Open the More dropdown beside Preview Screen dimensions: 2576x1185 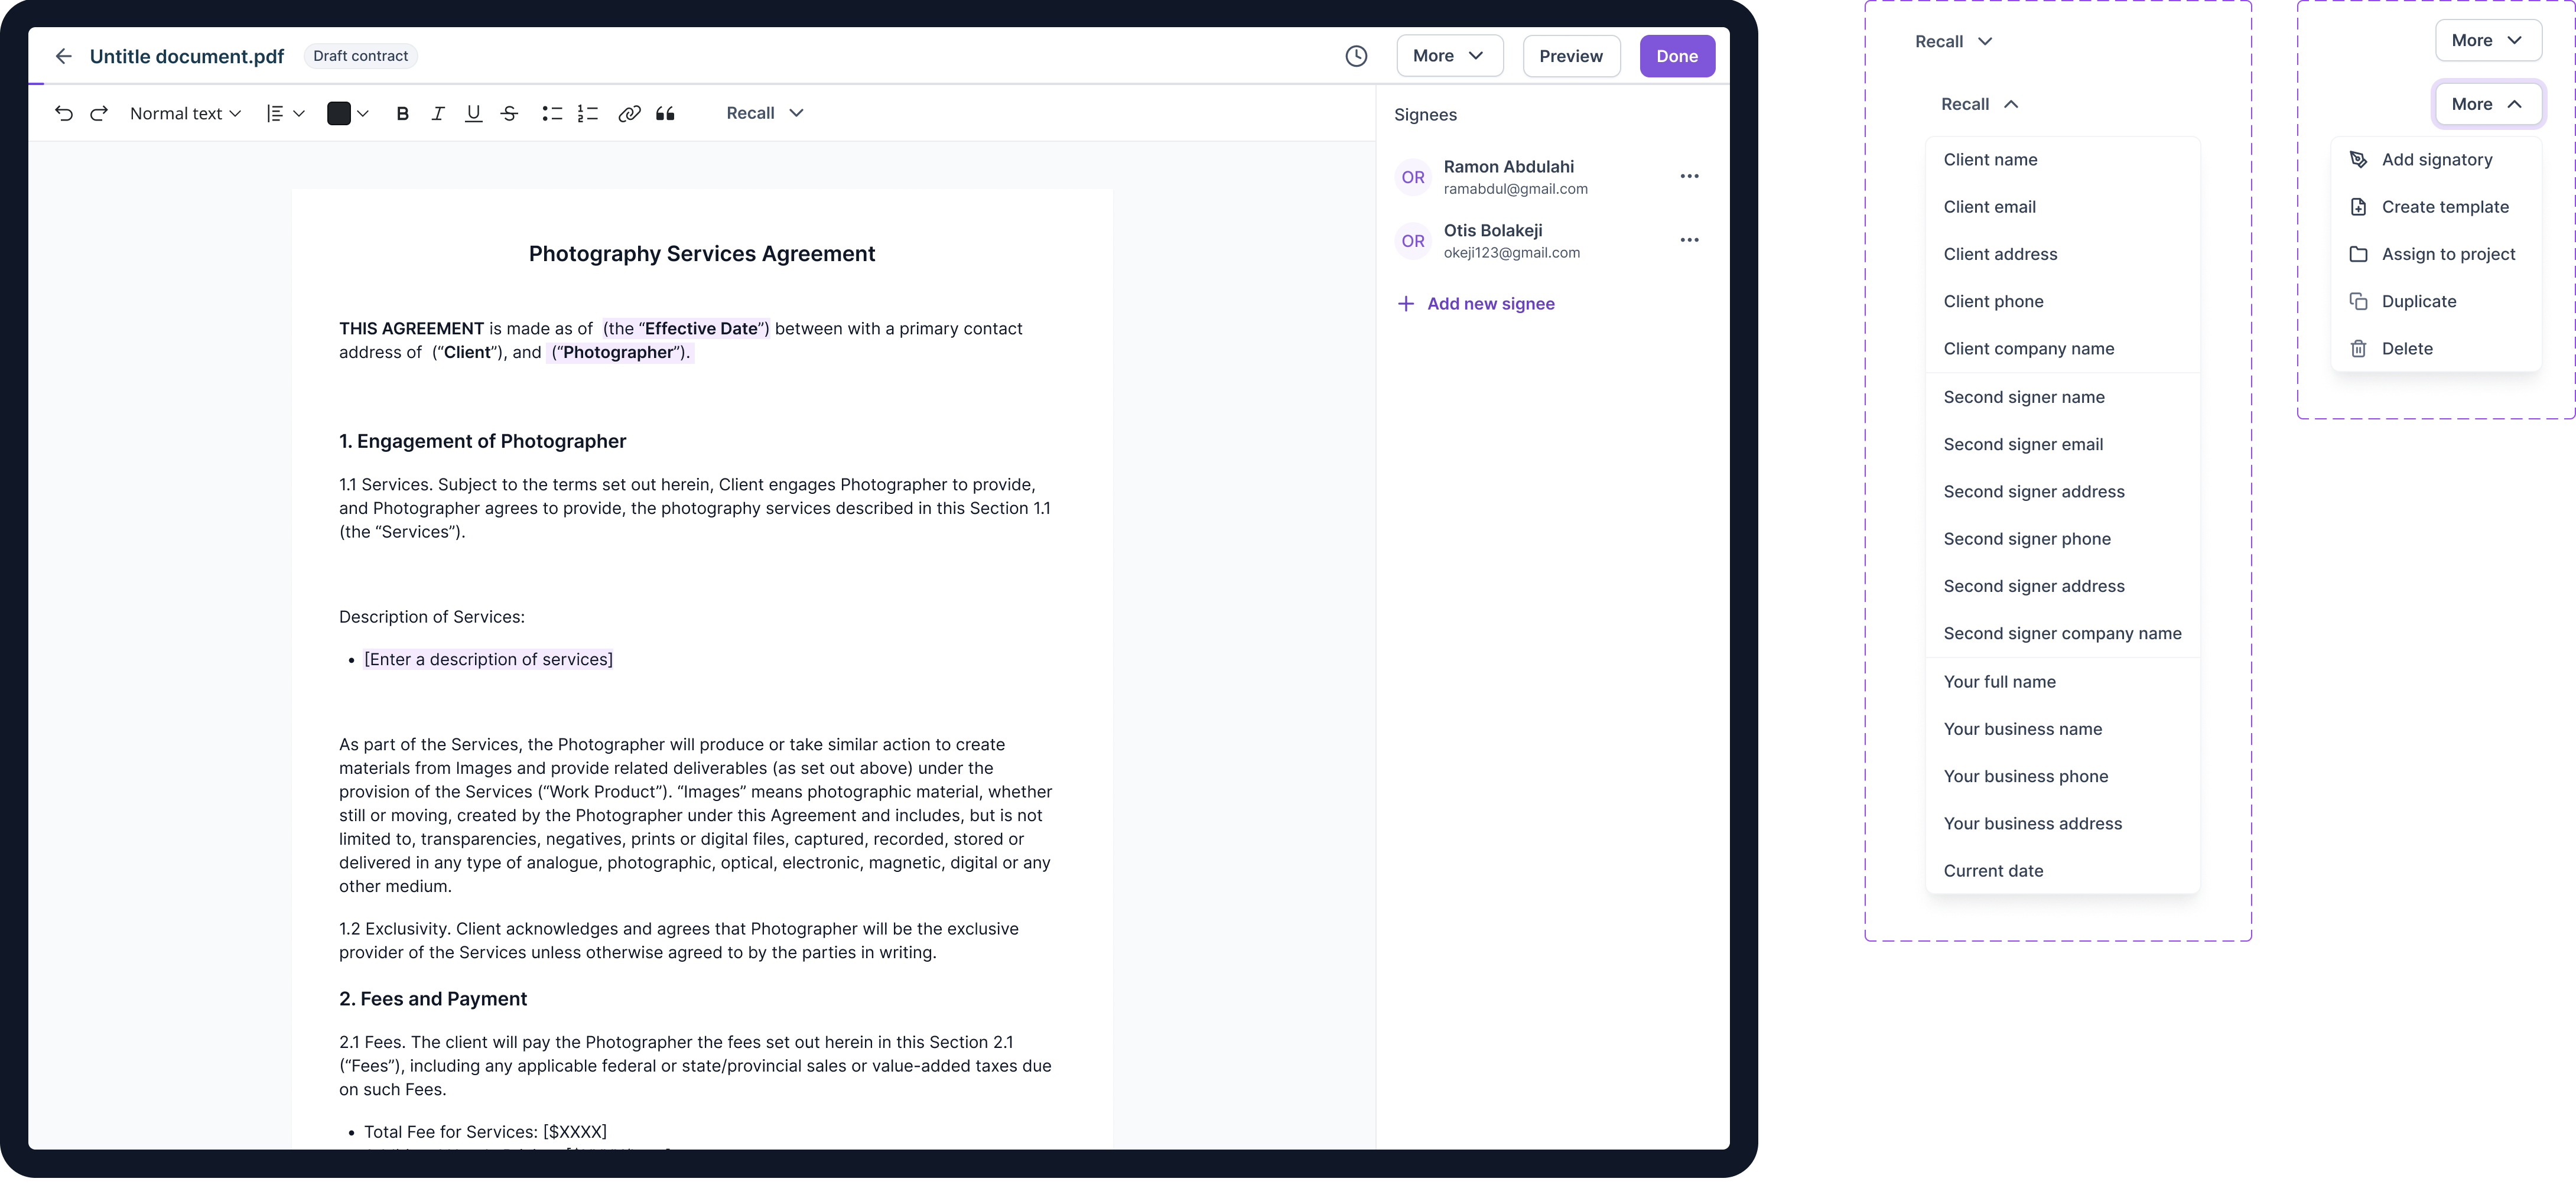click(1449, 56)
